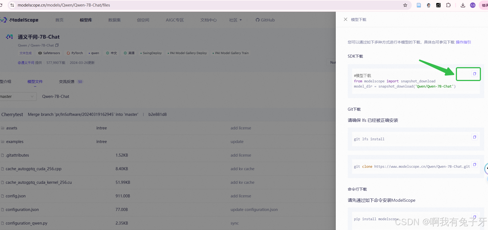Click the @通义千问 provider link

(x=26, y=63)
